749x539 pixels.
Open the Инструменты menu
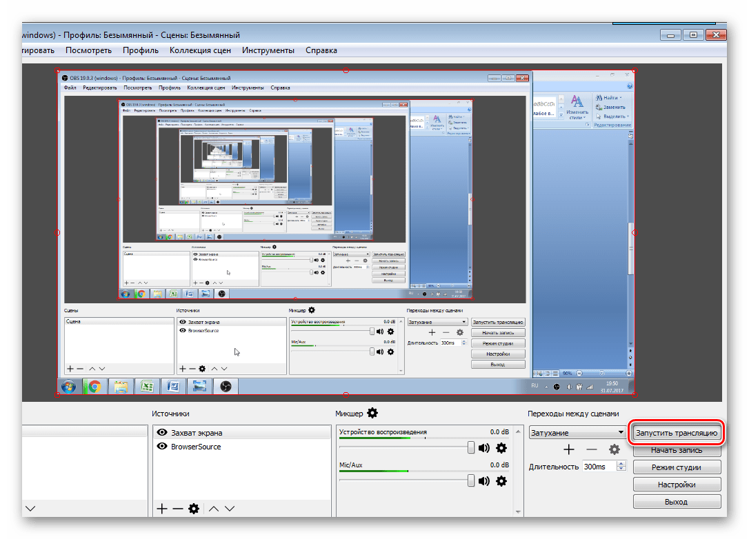[x=268, y=50]
